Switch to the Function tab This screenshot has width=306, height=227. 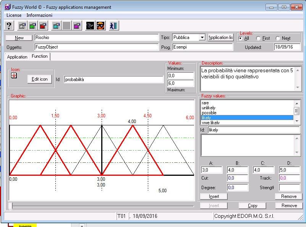pos(40,56)
